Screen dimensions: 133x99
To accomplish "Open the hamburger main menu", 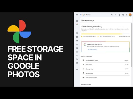I will [77, 15].
